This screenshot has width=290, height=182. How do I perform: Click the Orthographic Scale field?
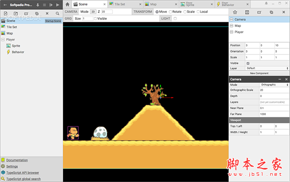coord(274,90)
